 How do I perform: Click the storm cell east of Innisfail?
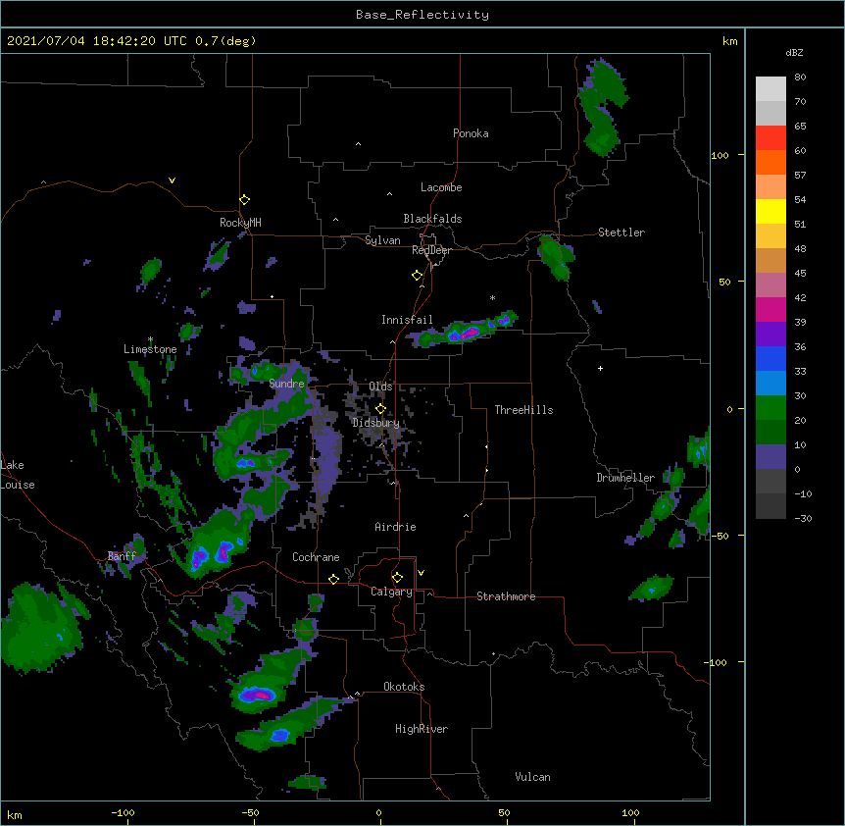tap(465, 331)
